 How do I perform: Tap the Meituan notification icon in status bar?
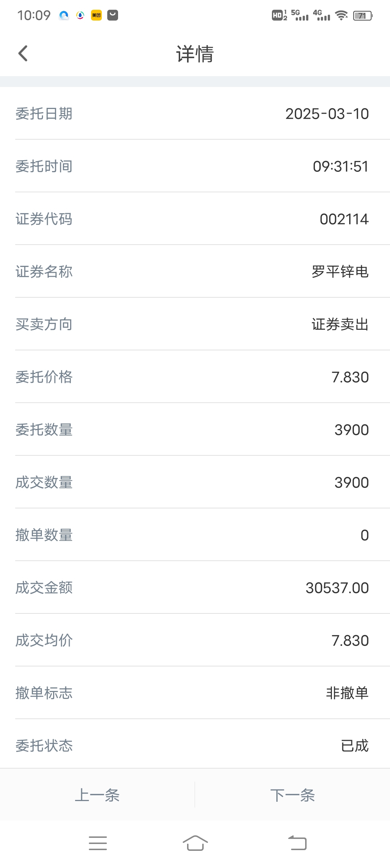coord(96,15)
